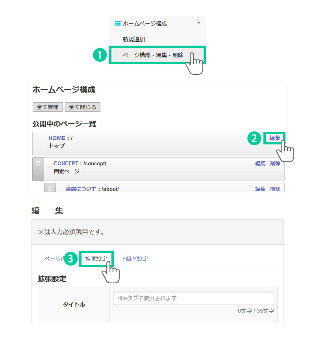Focus the タイトル text input field

pos(193,298)
